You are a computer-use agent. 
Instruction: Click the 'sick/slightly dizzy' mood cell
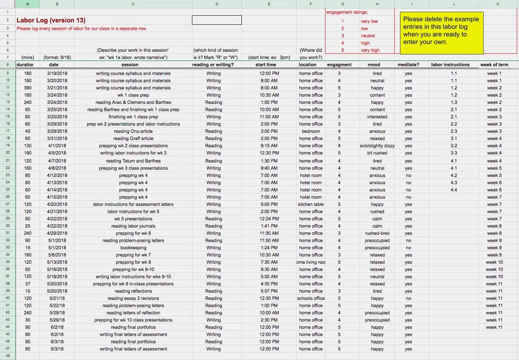click(377, 146)
